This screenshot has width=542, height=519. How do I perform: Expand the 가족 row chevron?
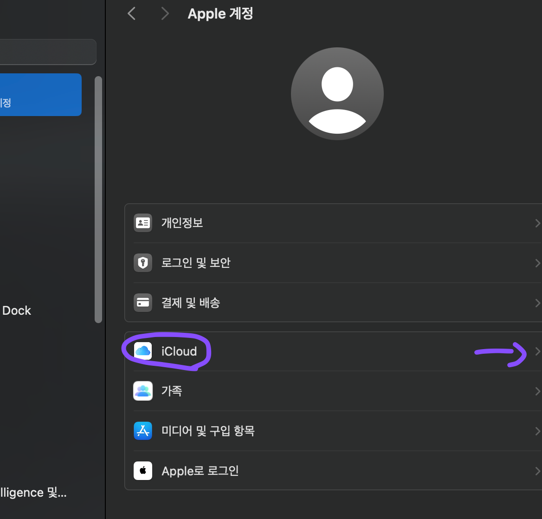[537, 391]
